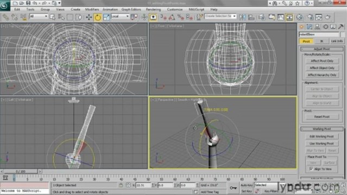The height and width of the screenshot is (195, 347).
Task: Choose the Rectangular Selection Region tool
Action: click(x=70, y=17)
